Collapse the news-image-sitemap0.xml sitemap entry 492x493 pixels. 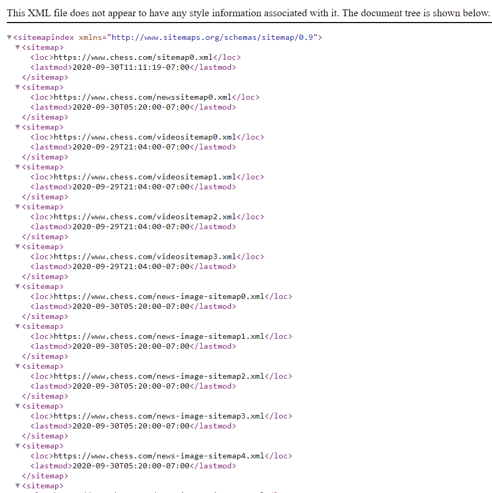point(17,286)
